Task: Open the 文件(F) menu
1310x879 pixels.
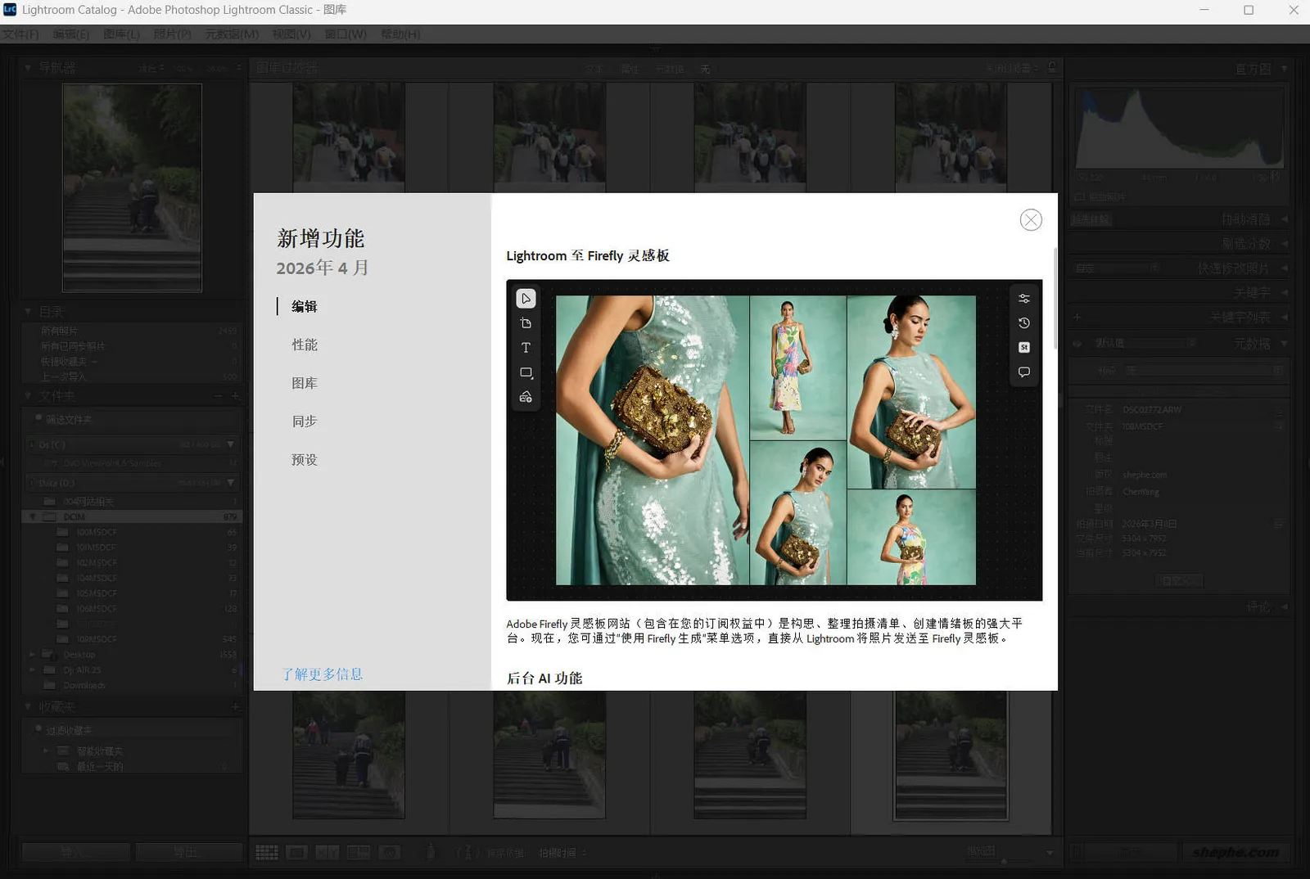Action: [x=20, y=34]
